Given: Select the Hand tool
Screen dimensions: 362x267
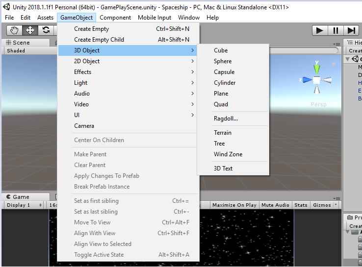Looking at the screenshot, I should [14, 30].
